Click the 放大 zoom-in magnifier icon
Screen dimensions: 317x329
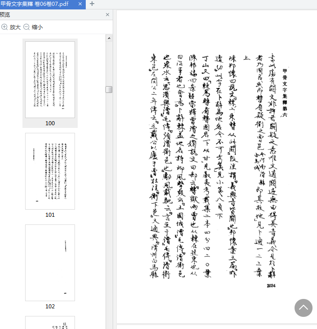[x=4, y=27]
